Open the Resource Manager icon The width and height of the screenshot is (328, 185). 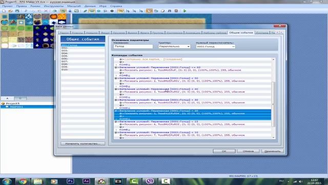click(x=156, y=11)
